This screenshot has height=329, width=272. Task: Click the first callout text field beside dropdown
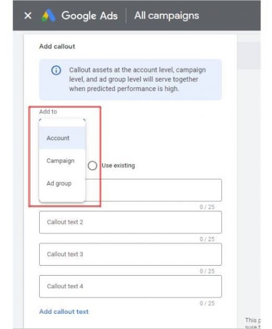click(x=153, y=190)
